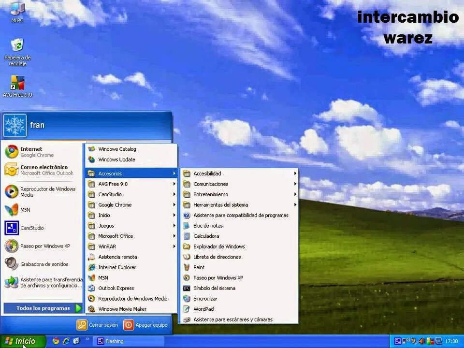The width and height of the screenshot is (464, 348).
Task: Expand the Comunicaciones submenu arrow
Action: [x=295, y=184]
